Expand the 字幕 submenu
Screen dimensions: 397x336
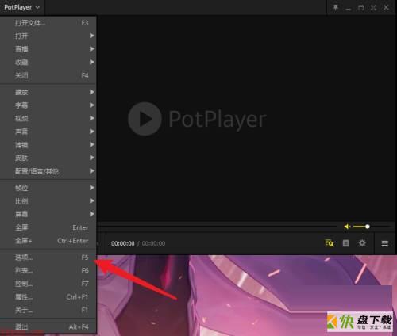tap(48, 105)
